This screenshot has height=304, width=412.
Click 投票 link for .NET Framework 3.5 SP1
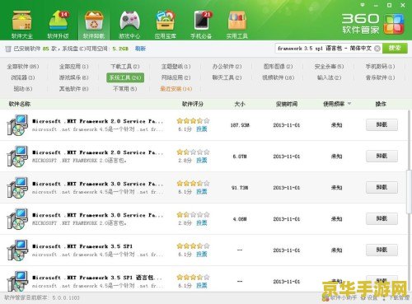tap(202, 255)
